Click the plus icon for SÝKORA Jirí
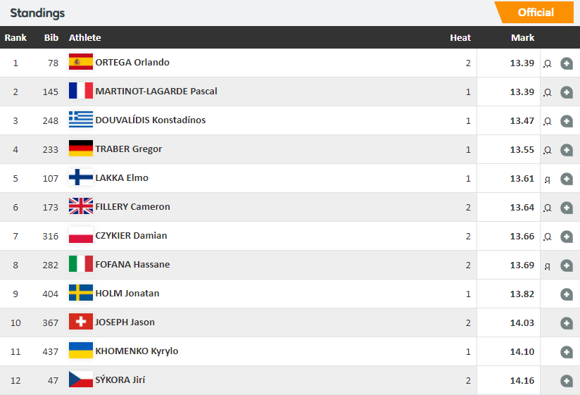Viewport: 580px width, 395px height. click(x=567, y=381)
